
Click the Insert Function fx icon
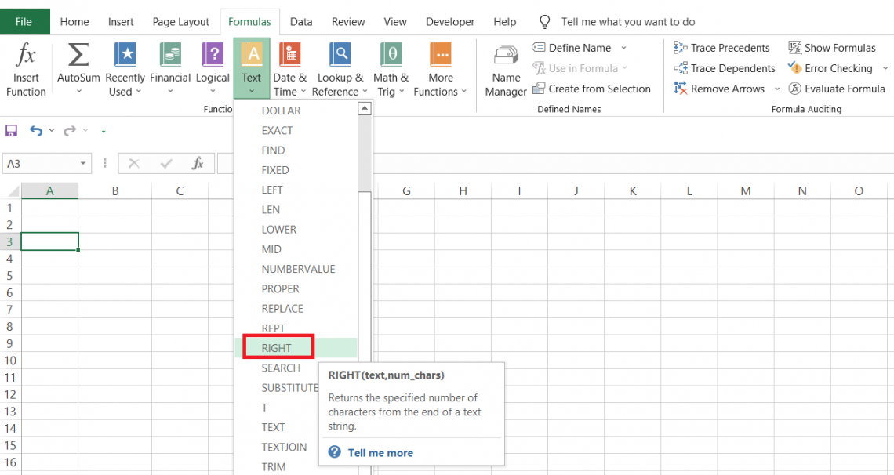tap(26, 55)
